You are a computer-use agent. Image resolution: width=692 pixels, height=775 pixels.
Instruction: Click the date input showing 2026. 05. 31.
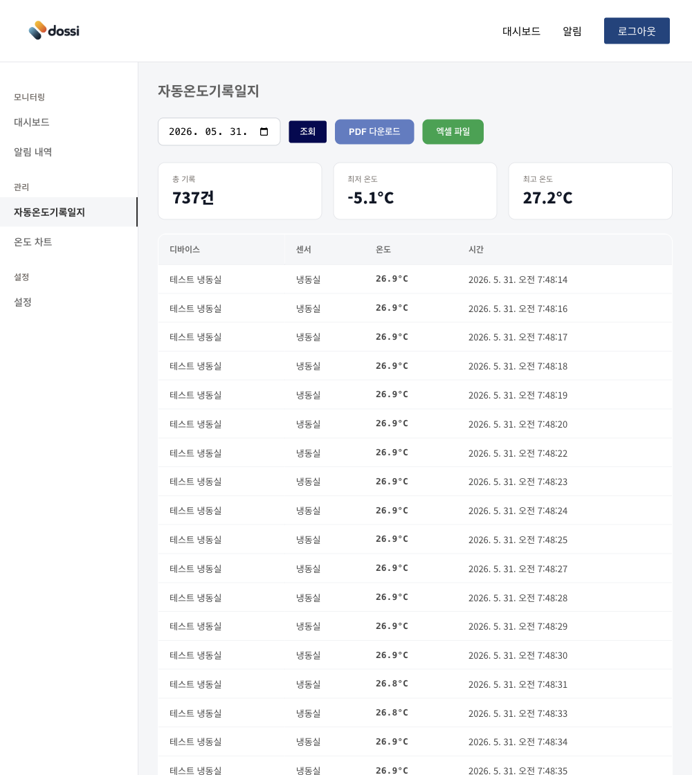pyautogui.click(x=219, y=131)
